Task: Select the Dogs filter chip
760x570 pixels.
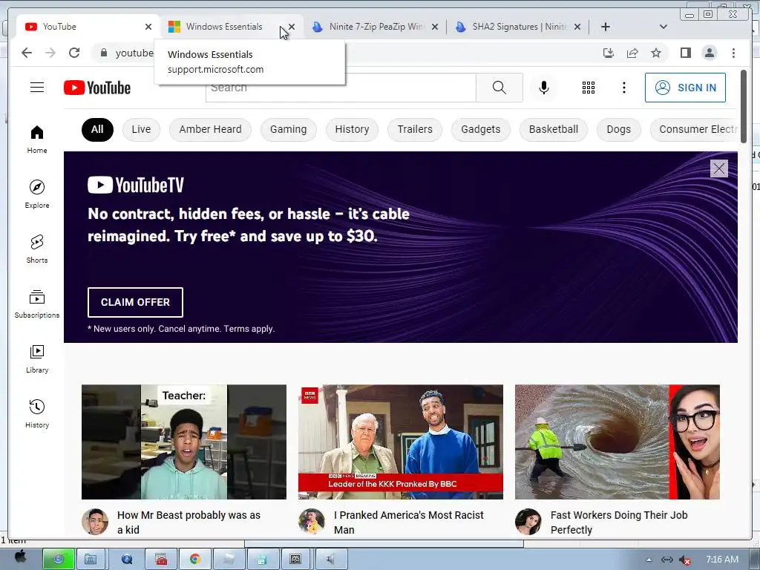Action: (x=619, y=129)
